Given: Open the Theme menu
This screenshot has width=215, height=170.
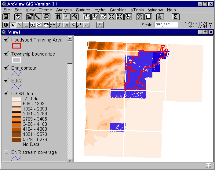Looking at the screenshot, I should tap(45, 10).
